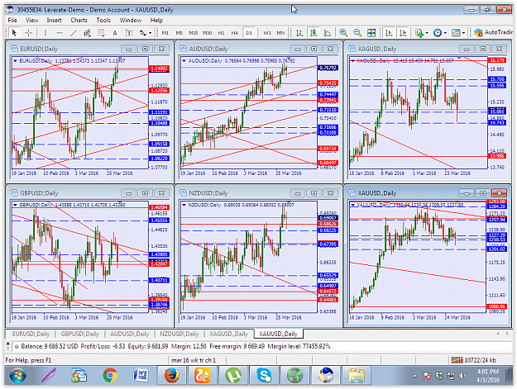Image resolution: width=517 pixels, height=389 pixels.
Task: Show hidden system tray icons
Action: coord(414,376)
